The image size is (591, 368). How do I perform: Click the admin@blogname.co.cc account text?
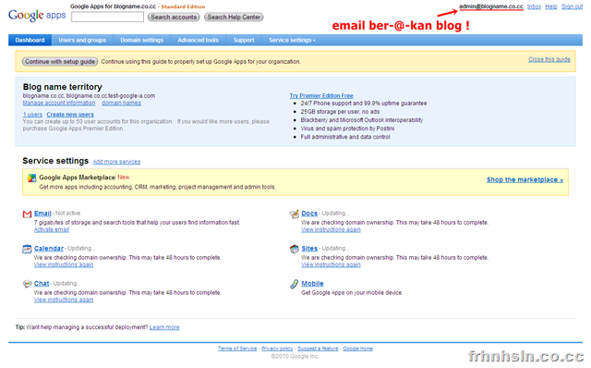tap(491, 6)
